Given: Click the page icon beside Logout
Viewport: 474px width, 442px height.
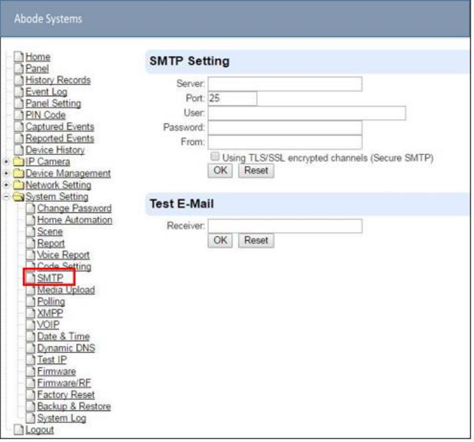Looking at the screenshot, I should click(19, 430).
